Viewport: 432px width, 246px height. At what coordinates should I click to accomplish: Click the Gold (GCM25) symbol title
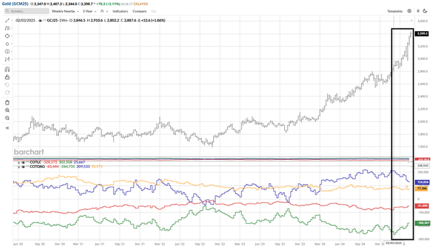[x=15, y=4]
